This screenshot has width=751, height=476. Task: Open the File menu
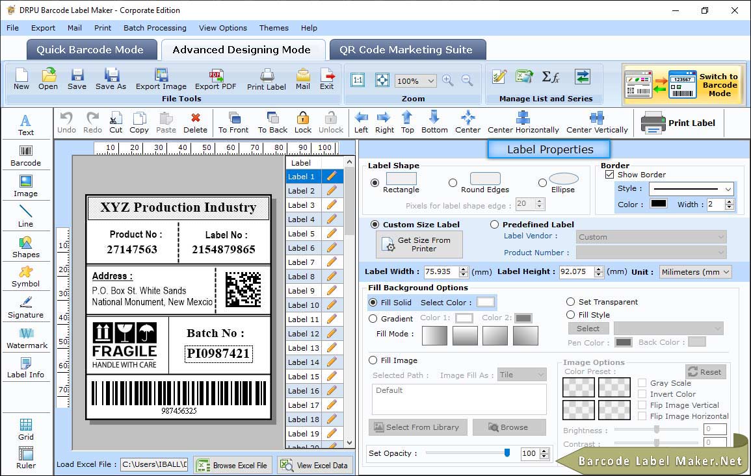(12, 28)
